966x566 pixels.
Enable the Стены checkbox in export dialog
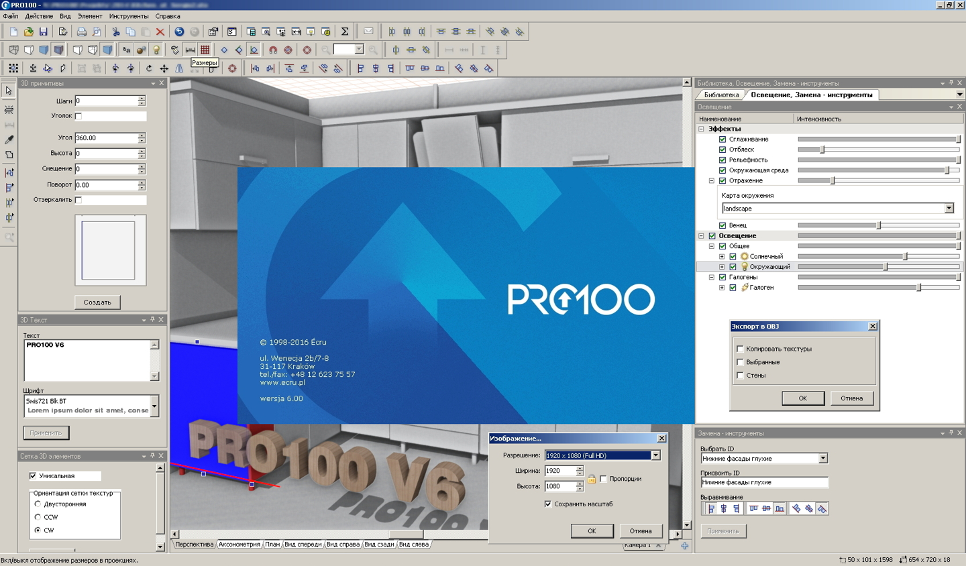(x=740, y=376)
